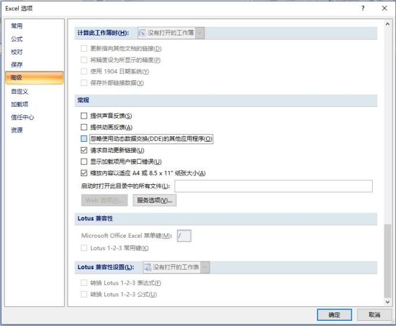Enable 显示加载项用户接口错误 checkbox
Viewport: 396px width, 326px height.
[x=84, y=162]
